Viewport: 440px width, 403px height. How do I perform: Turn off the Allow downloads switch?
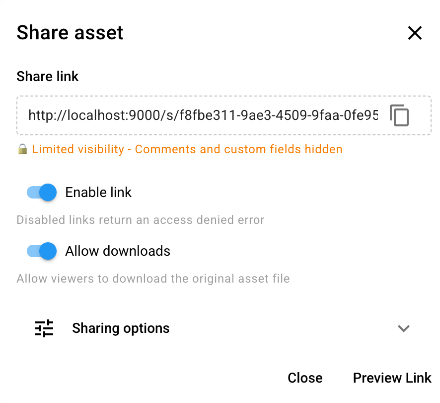click(x=42, y=251)
